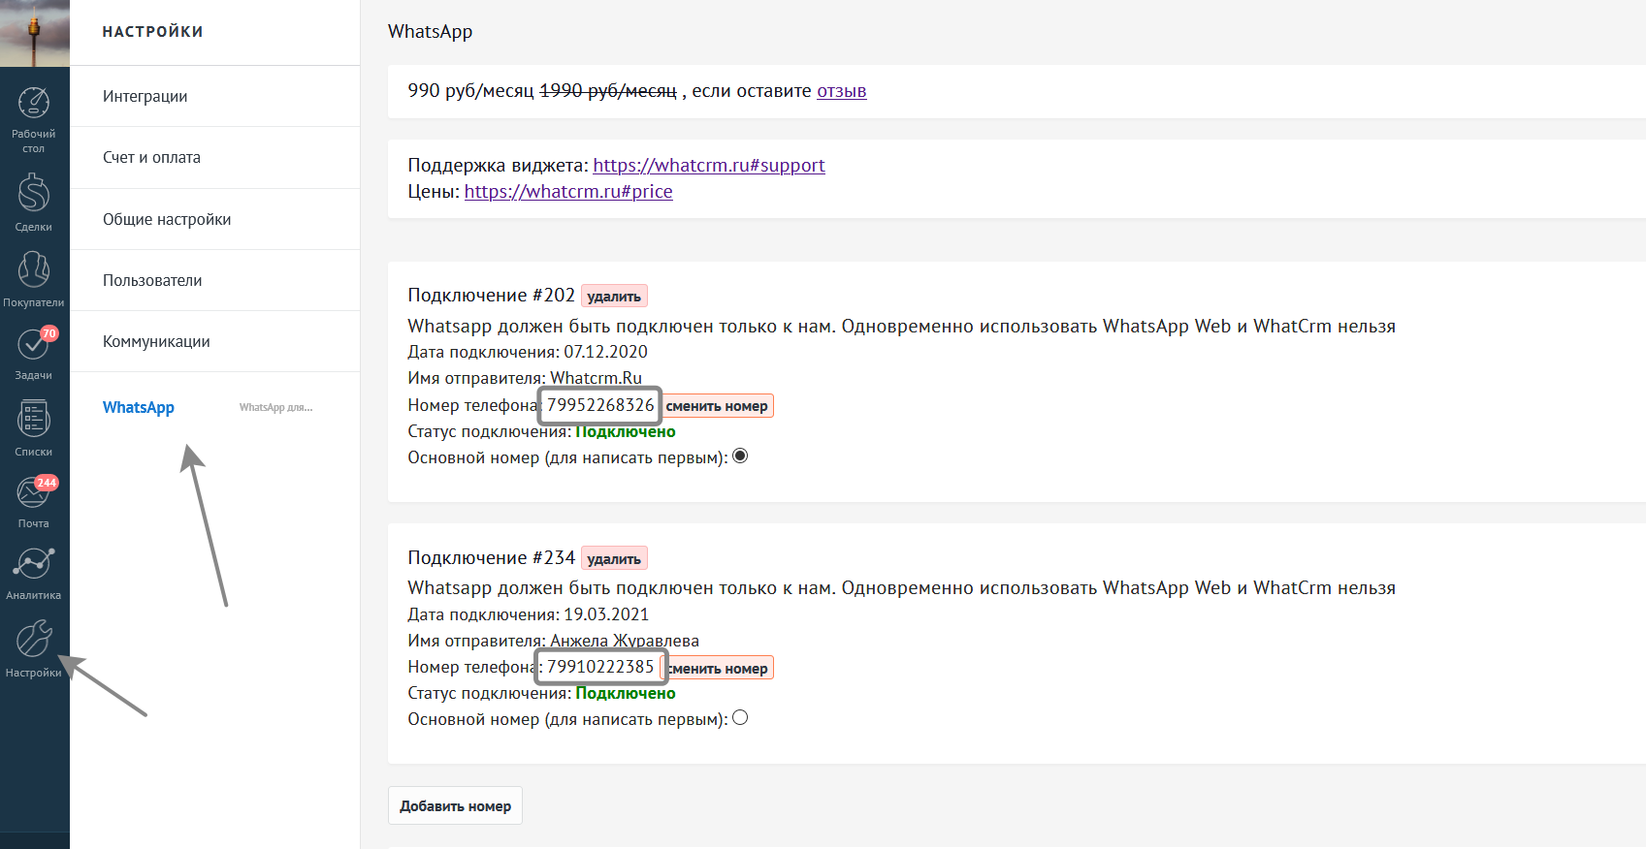Click phone number 79952268326
Viewport: 1646px width, 849px height.
[600, 405]
